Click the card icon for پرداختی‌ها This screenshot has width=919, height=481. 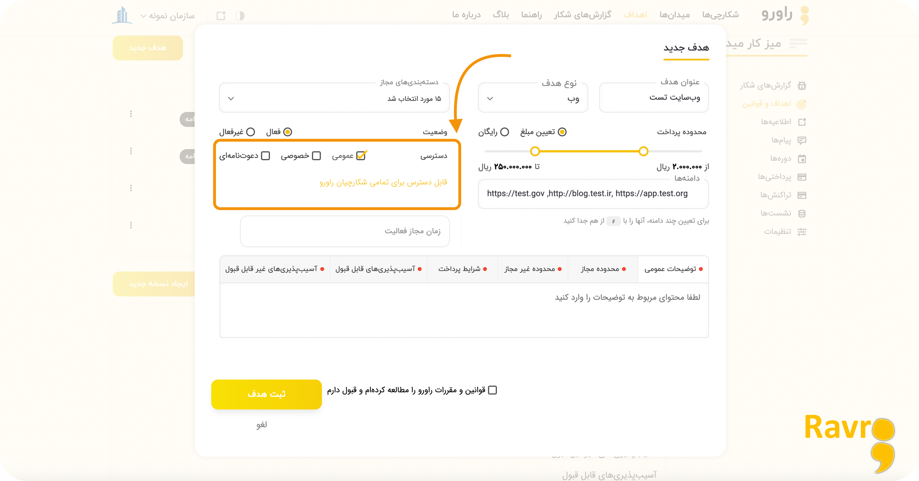[802, 177]
